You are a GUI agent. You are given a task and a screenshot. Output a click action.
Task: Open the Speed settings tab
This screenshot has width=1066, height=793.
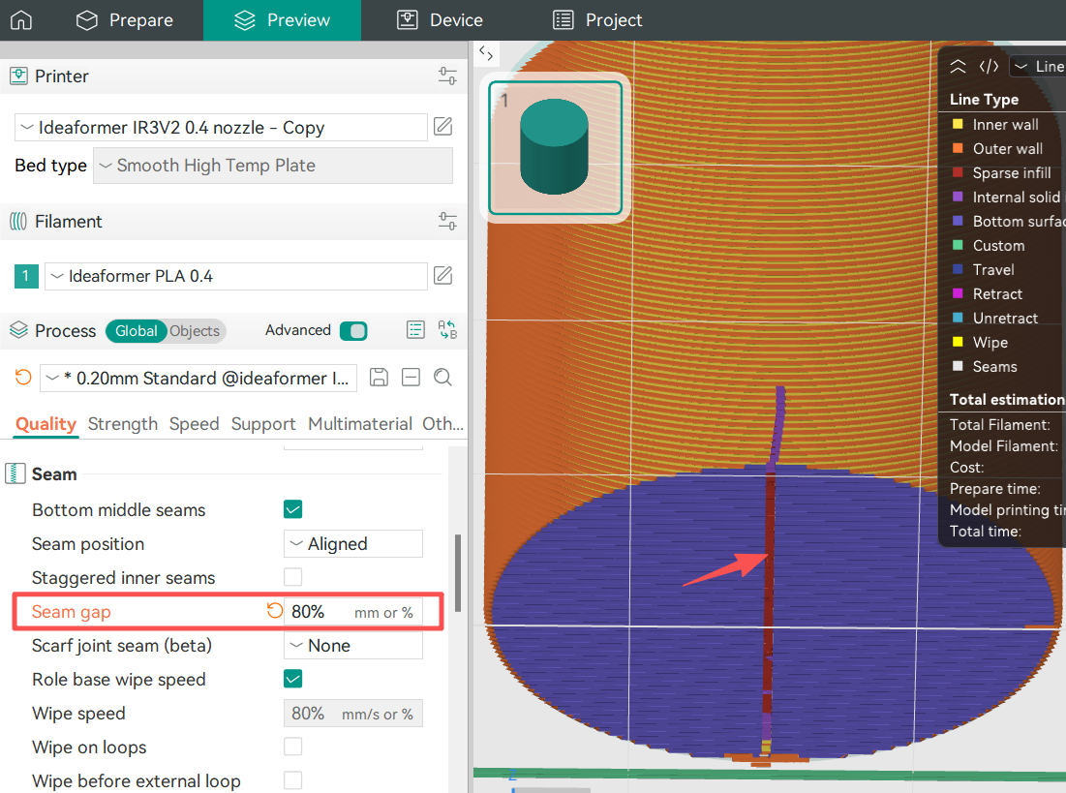(x=195, y=424)
